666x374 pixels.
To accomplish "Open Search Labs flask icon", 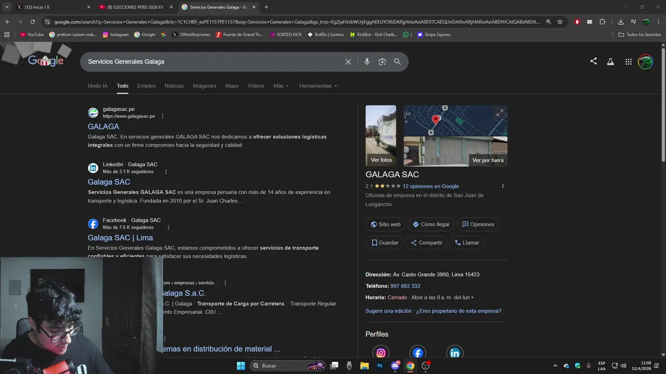I will point(611,61).
